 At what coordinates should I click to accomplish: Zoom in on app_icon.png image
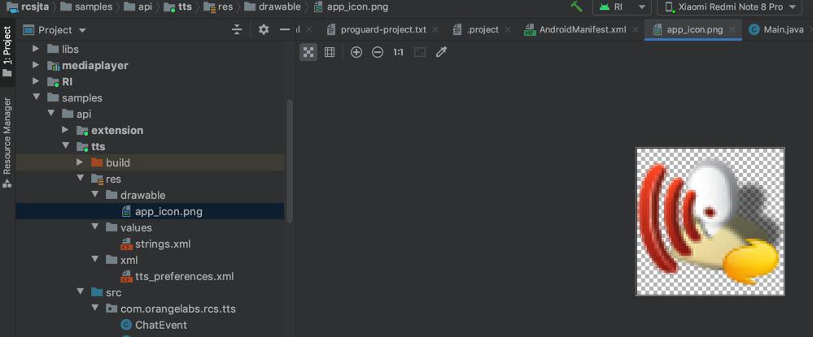356,52
